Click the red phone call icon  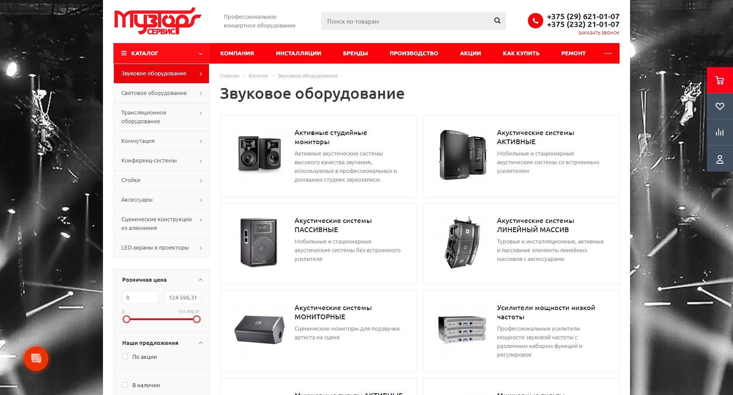[535, 21]
